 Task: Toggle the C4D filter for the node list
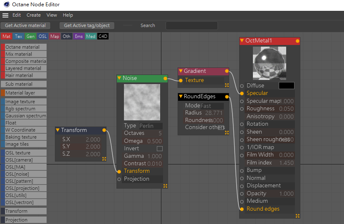[x=103, y=36]
